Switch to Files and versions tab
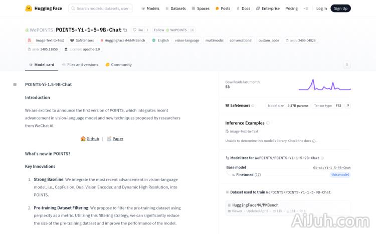 80,64
